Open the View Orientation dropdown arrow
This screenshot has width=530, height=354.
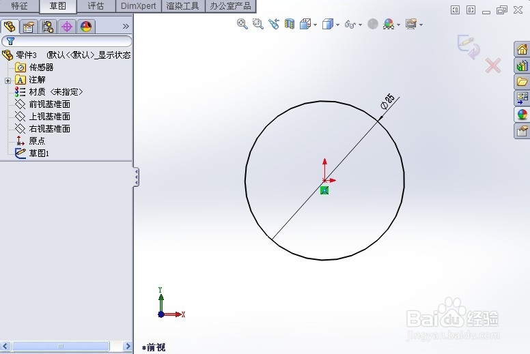click(316, 25)
